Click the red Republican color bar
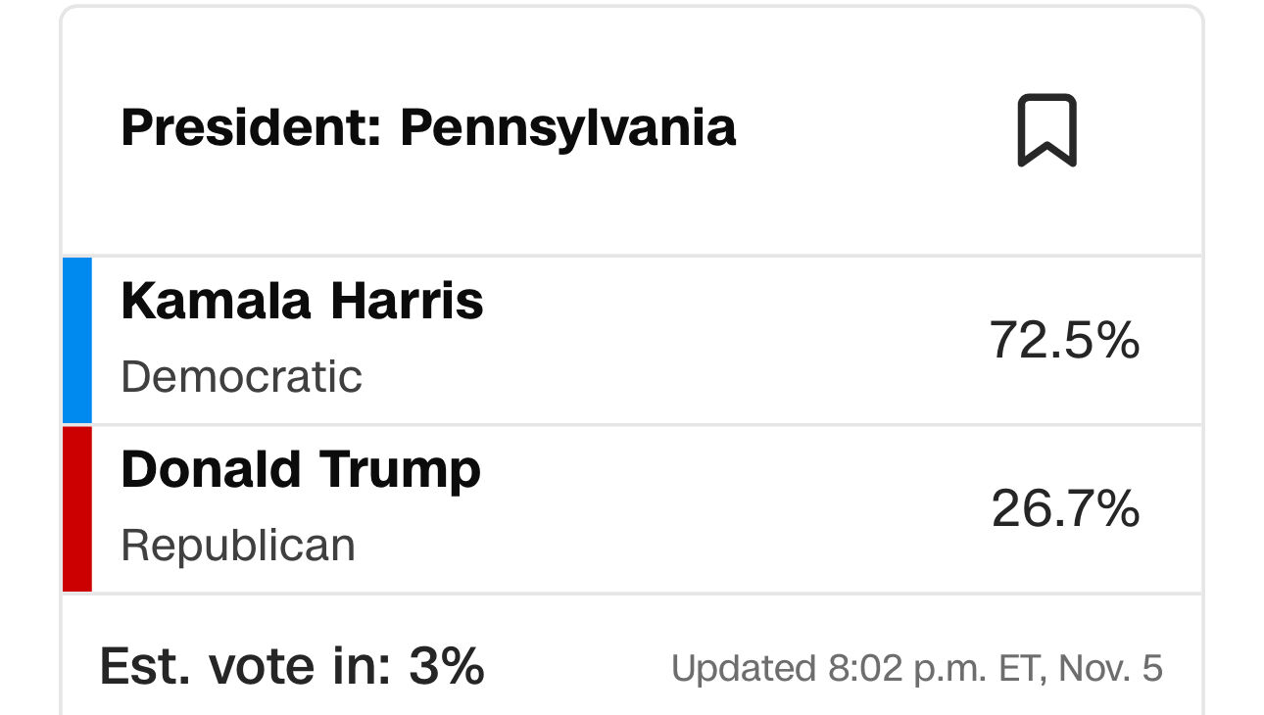Image resolution: width=1264 pixels, height=715 pixels. click(77, 508)
